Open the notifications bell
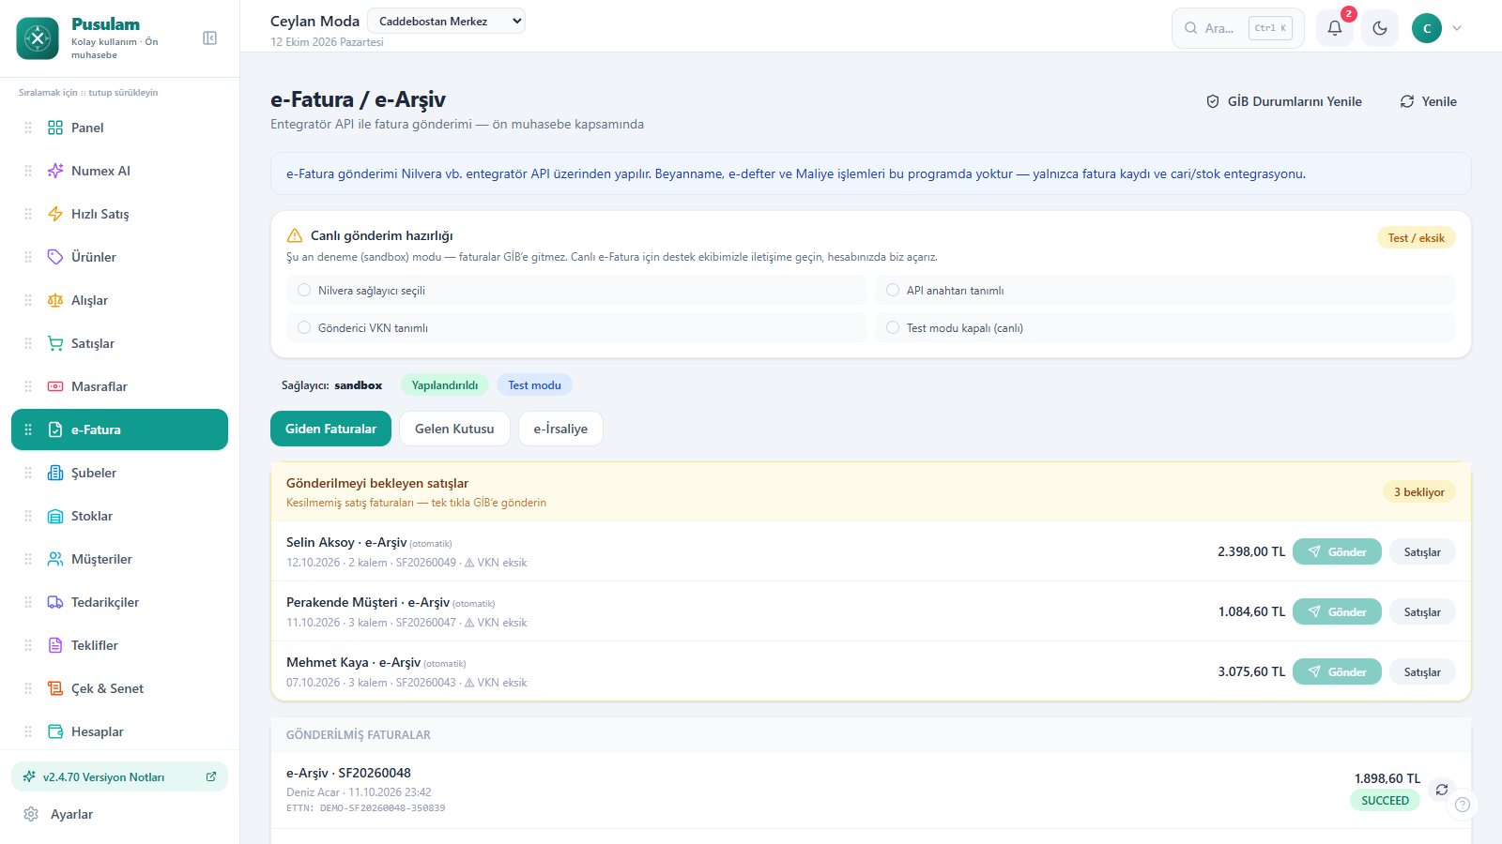The width and height of the screenshot is (1502, 844). (1335, 28)
